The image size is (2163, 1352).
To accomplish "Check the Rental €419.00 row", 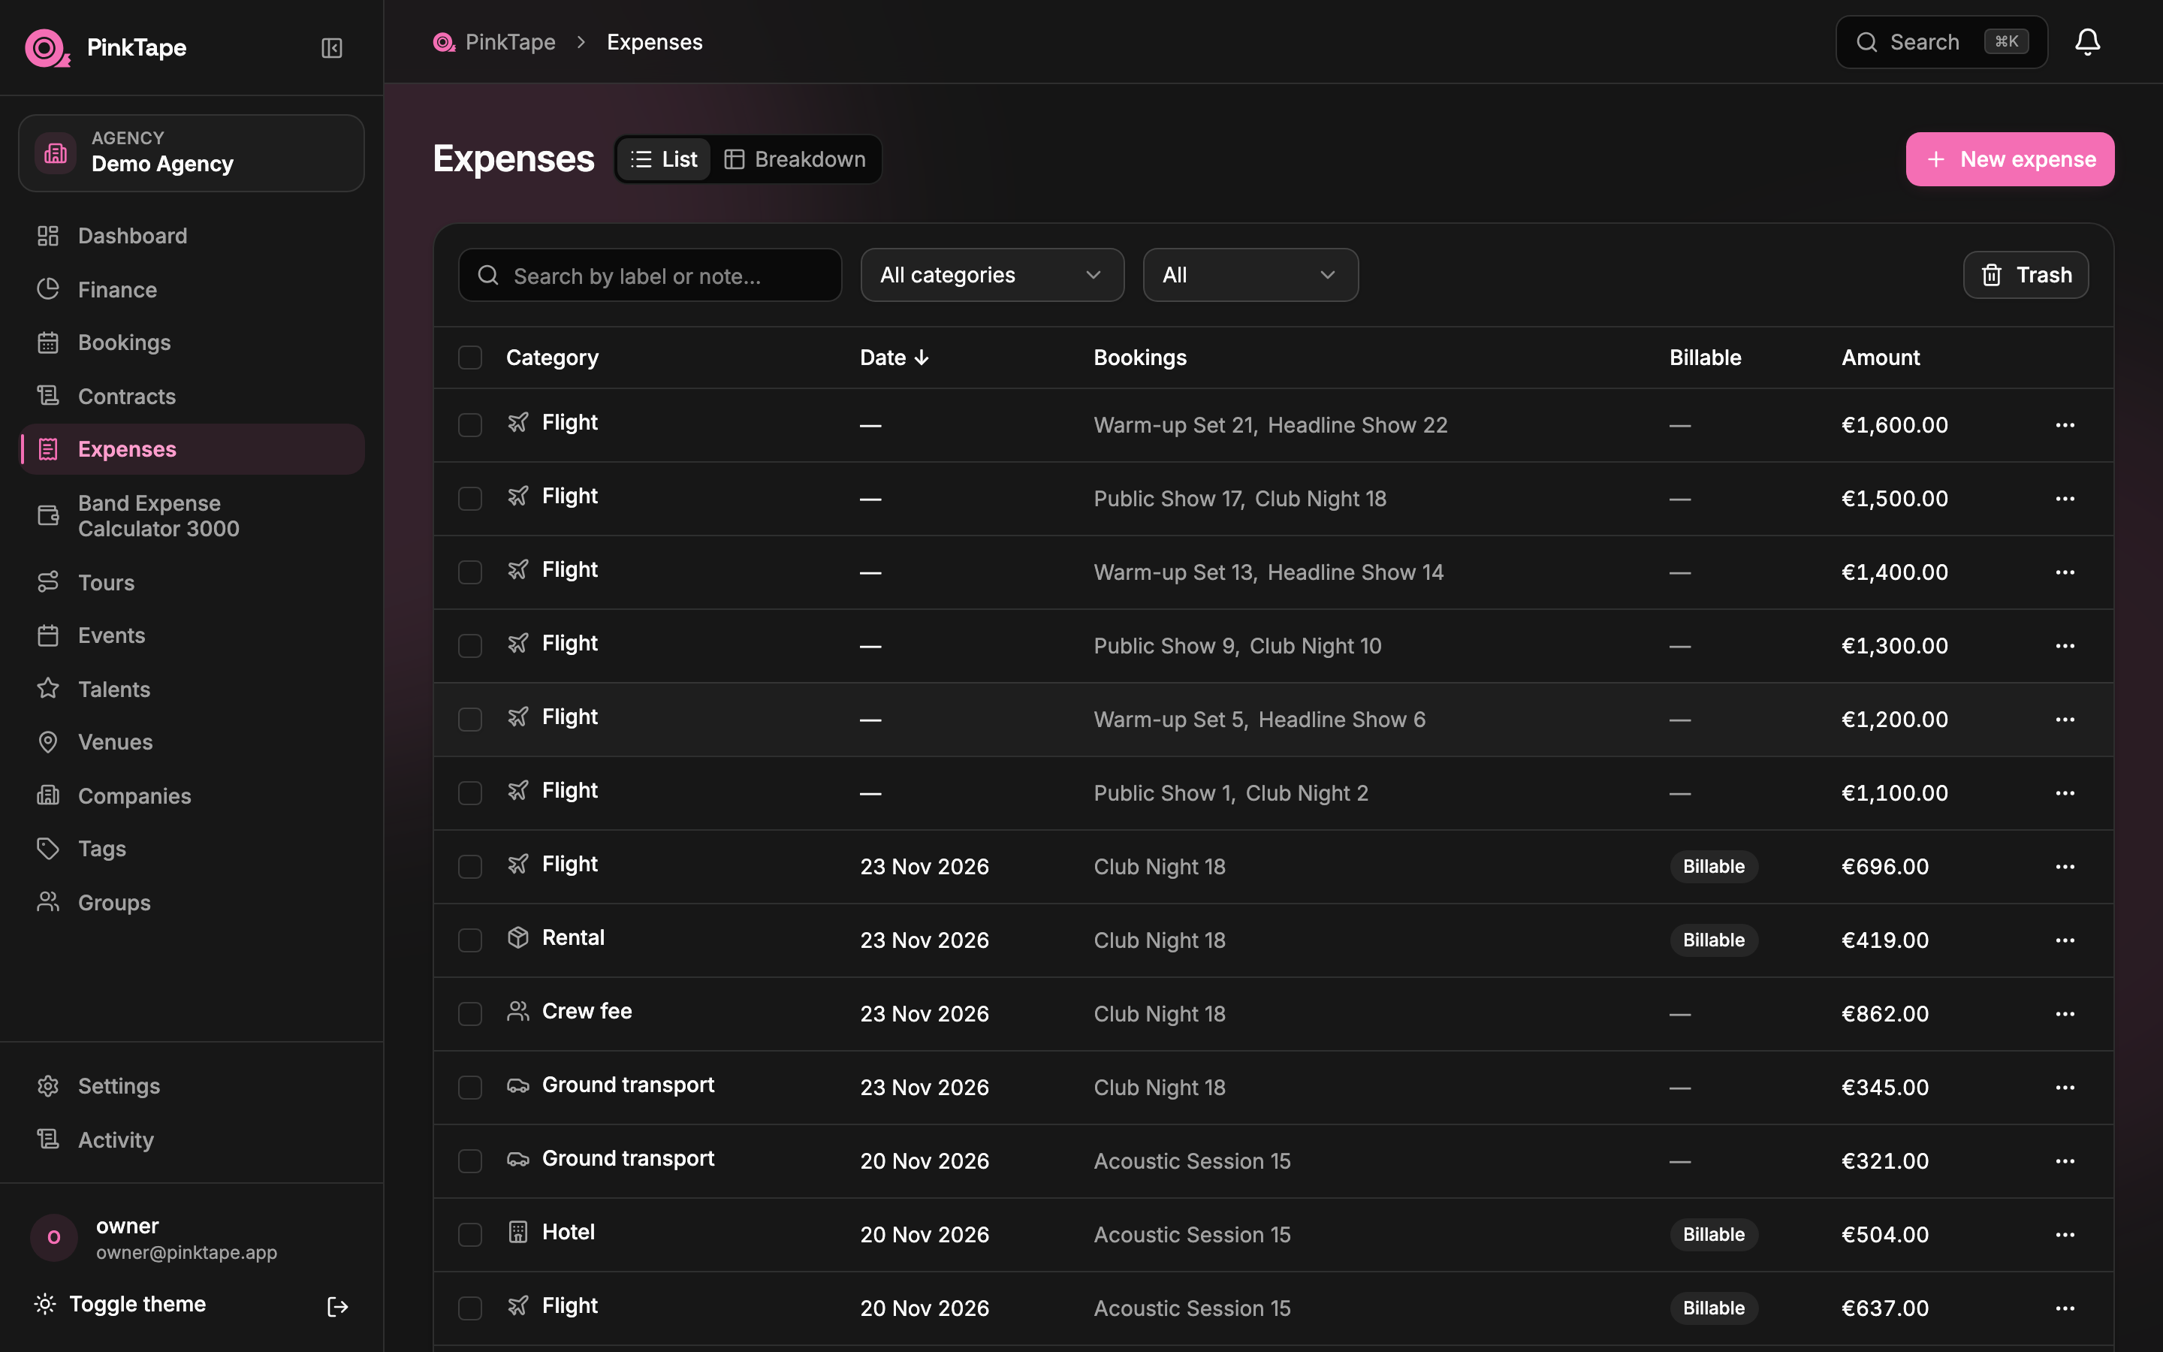I will click(x=470, y=940).
